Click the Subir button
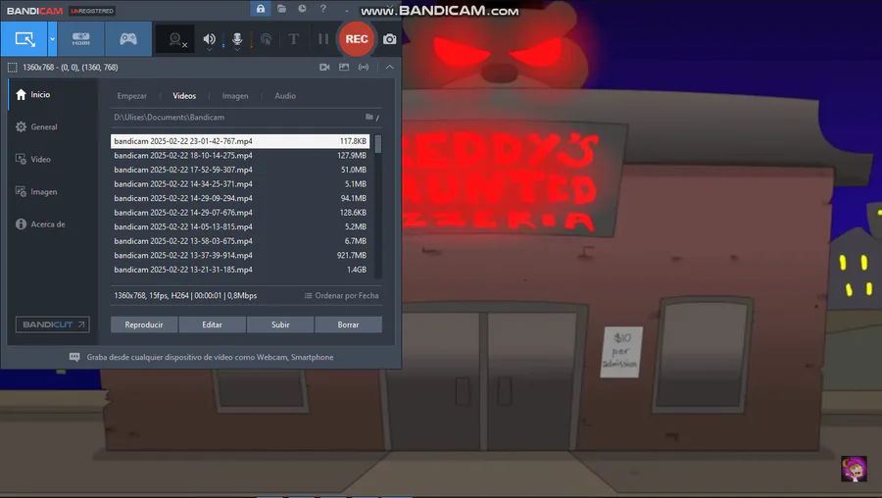The image size is (882, 498). 280,324
